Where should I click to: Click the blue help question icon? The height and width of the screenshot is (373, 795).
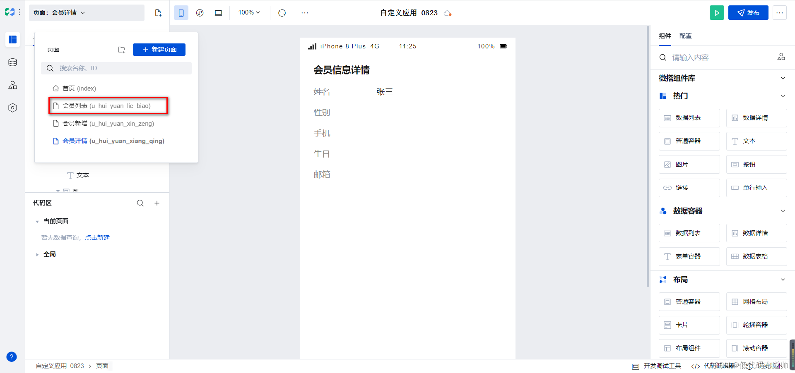pyautogui.click(x=12, y=357)
